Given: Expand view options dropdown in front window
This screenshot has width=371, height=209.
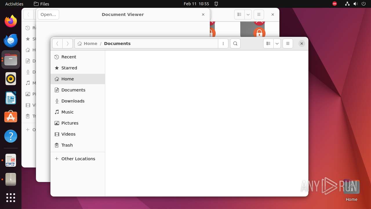Looking at the screenshot, I should 277,44.
